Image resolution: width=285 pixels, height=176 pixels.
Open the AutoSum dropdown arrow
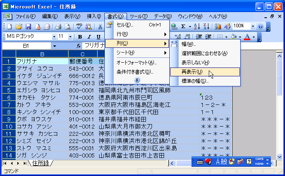[190, 27]
